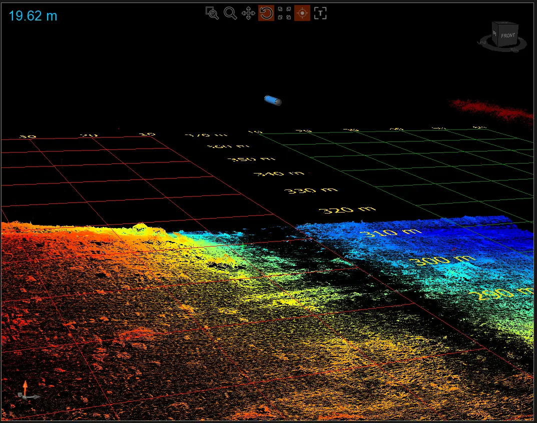Click the 19.62 m depth readout
537x423 pixels.
click(x=33, y=16)
